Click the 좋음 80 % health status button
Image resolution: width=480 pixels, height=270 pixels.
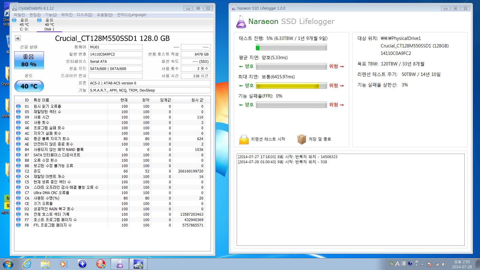29,60
